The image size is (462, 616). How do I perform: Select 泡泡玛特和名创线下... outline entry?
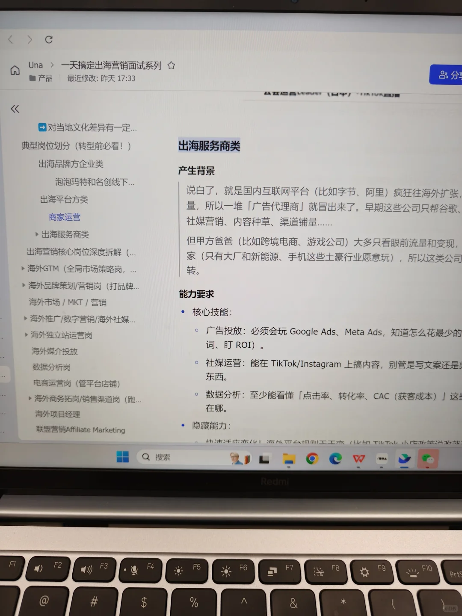(95, 182)
